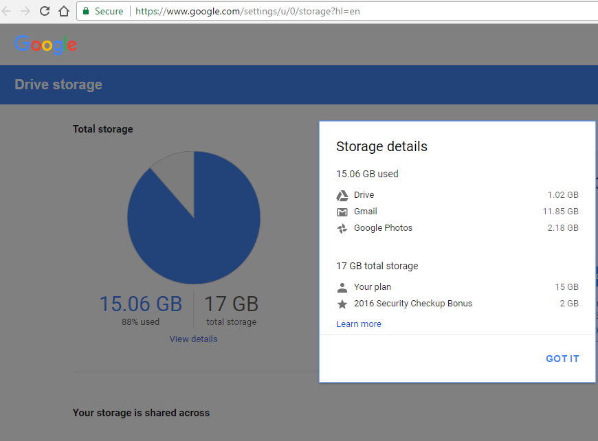Click the Secure label in address bar

tap(109, 11)
